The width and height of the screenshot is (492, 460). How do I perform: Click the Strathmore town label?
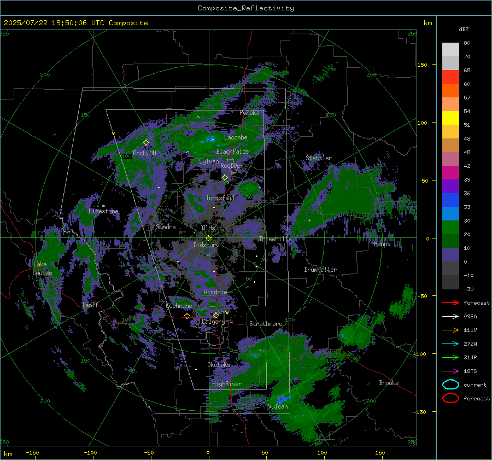click(266, 324)
